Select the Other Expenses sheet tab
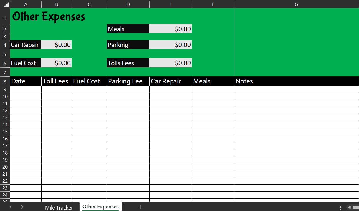Image resolution: width=359 pixels, height=211 pixels. (100, 207)
